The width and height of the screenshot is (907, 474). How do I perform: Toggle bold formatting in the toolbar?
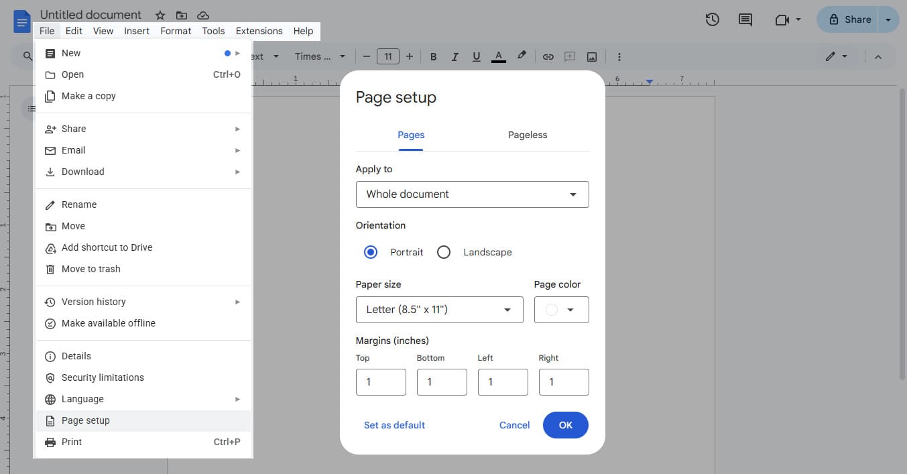pos(433,56)
